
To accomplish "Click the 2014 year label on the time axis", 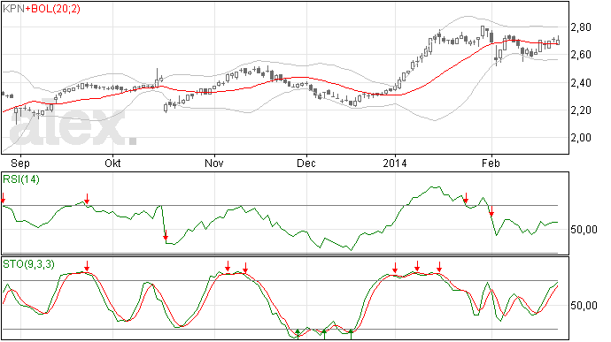I will [395, 163].
